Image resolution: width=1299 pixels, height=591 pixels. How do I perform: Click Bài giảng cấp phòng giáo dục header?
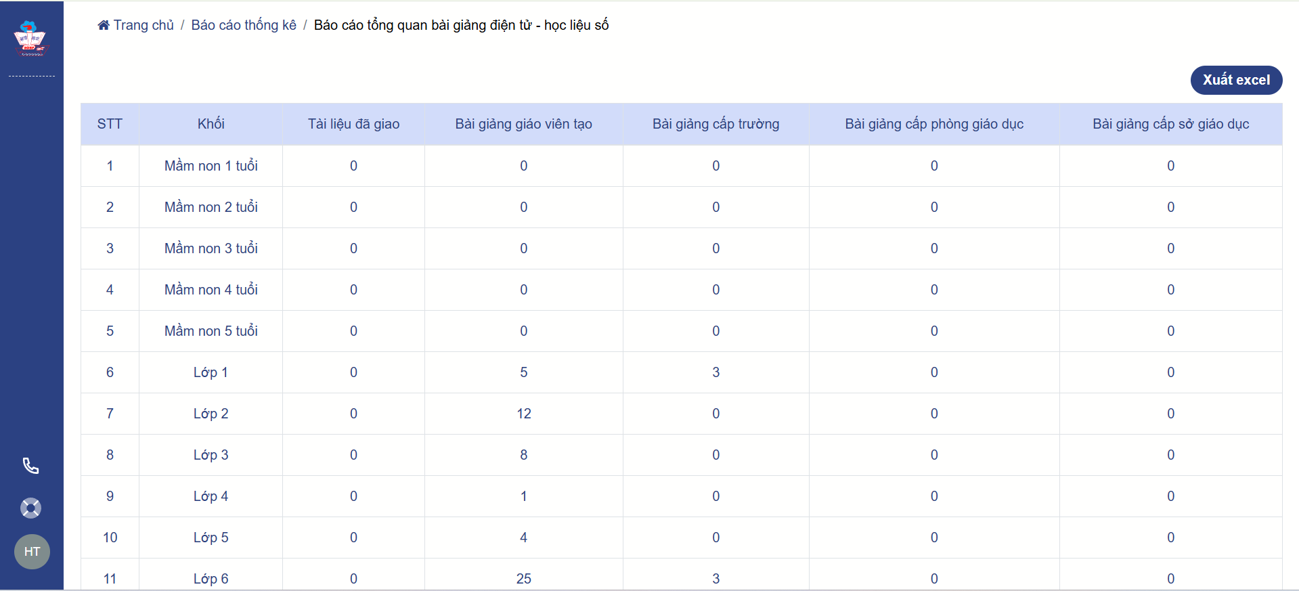coord(933,124)
